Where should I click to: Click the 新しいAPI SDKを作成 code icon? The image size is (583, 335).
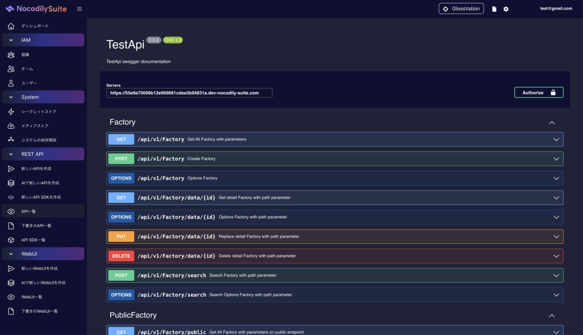click(11, 197)
